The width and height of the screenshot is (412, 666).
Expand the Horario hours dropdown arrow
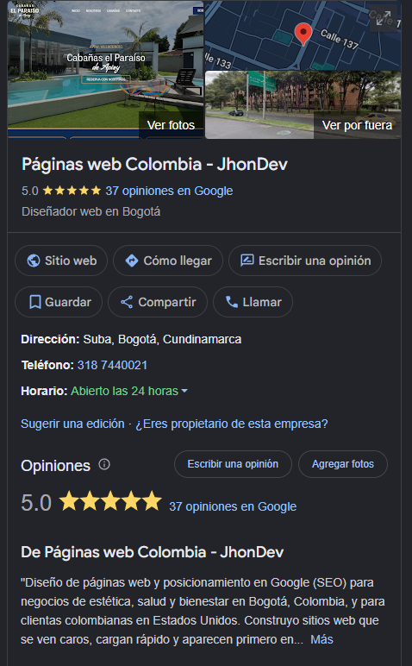point(184,391)
